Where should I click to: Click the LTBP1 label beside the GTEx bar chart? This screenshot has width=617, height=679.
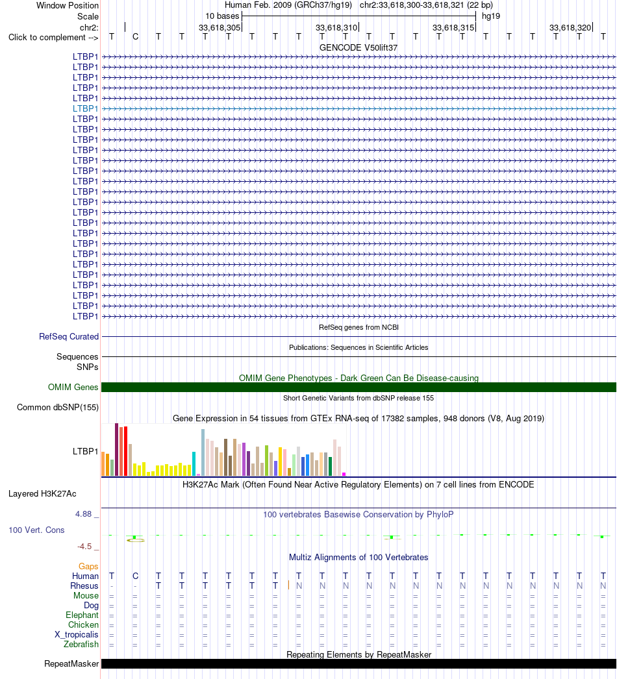pyautogui.click(x=85, y=451)
